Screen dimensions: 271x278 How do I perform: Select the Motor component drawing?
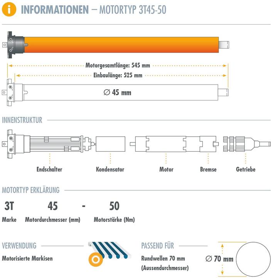(x=166, y=144)
